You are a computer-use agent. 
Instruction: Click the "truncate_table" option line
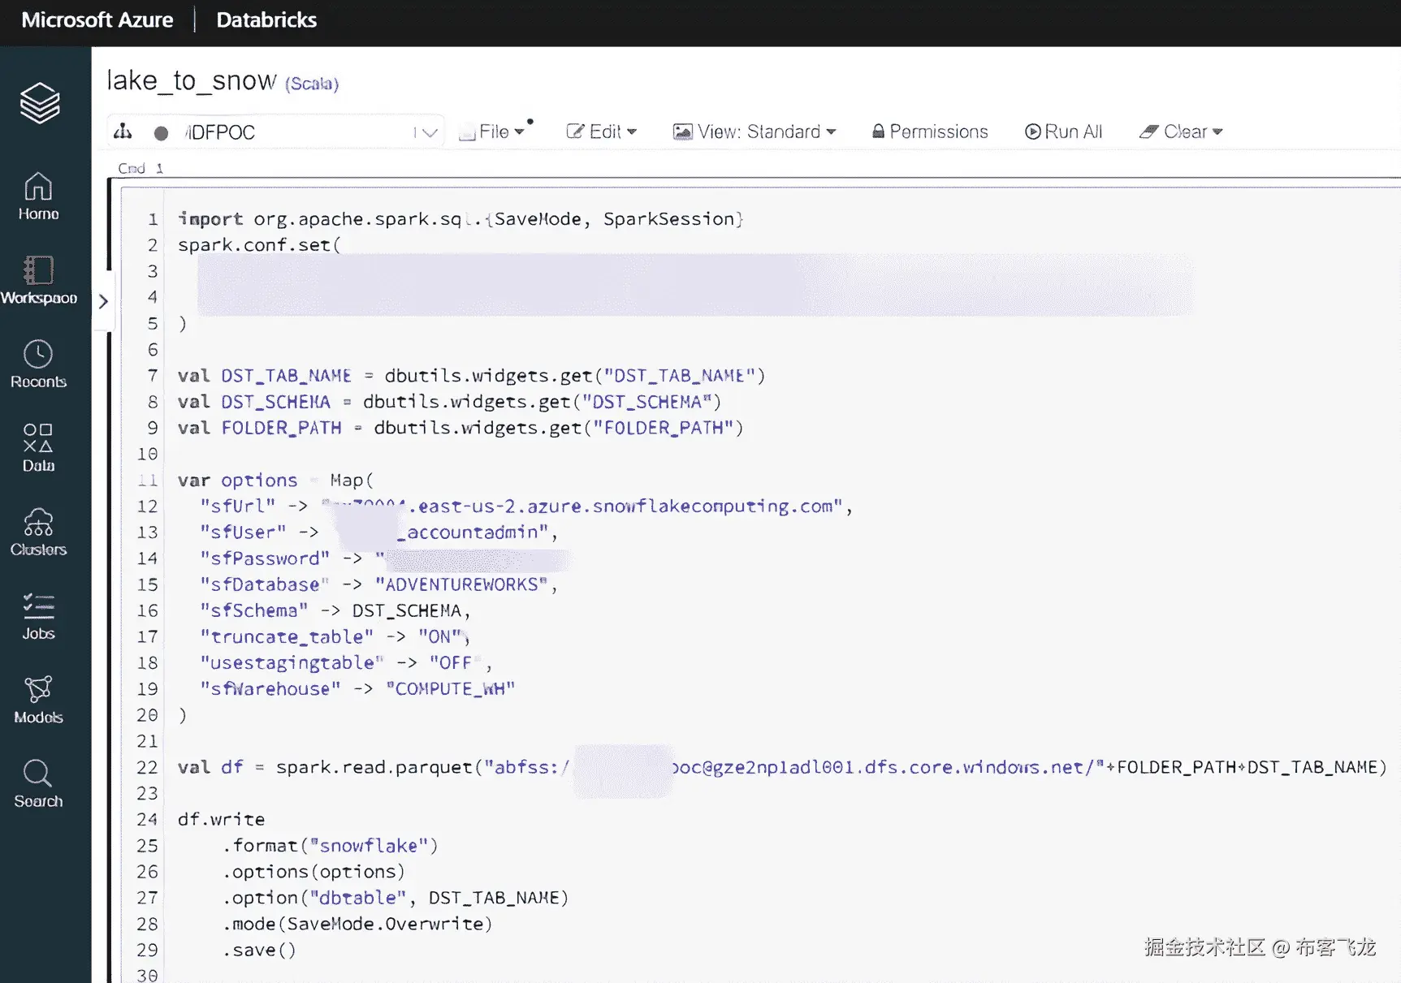tap(335, 637)
